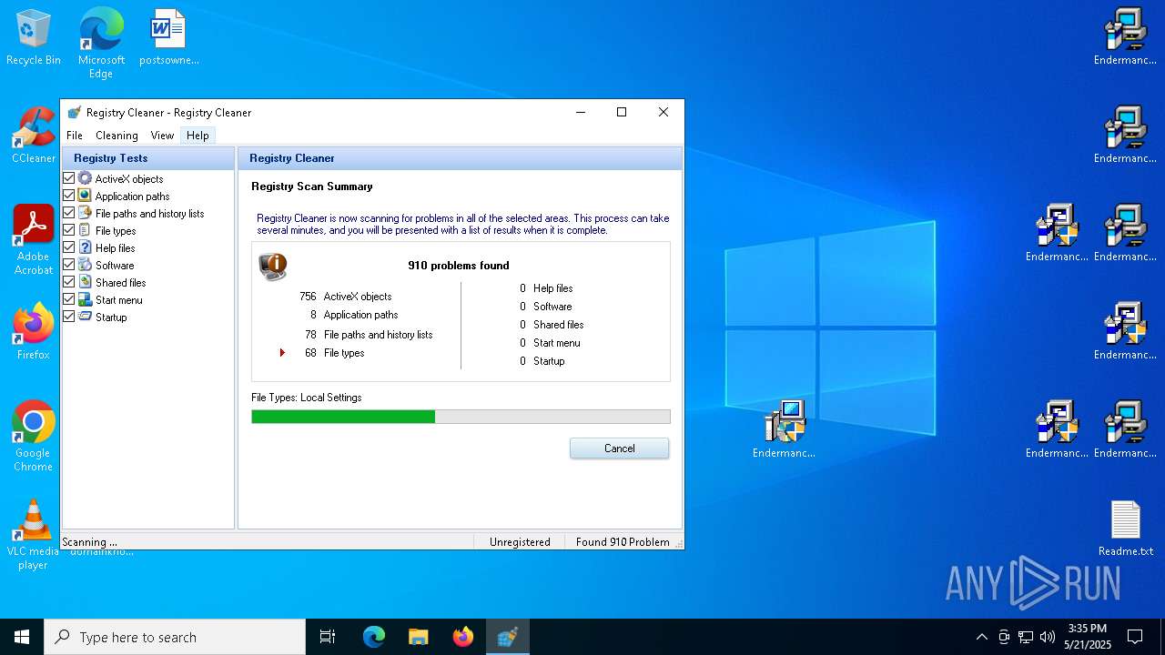Screen dimensions: 1165x655
Task: Select the File types document icon
Action: (85, 230)
